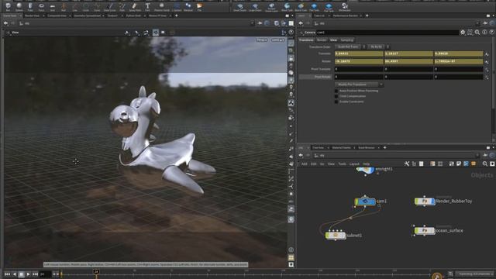The height and width of the screenshot is (279, 496).
Task: Stop playback button
Action: [21, 274]
